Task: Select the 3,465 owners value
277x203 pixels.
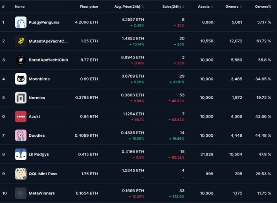Action: pyautogui.click(x=236, y=79)
